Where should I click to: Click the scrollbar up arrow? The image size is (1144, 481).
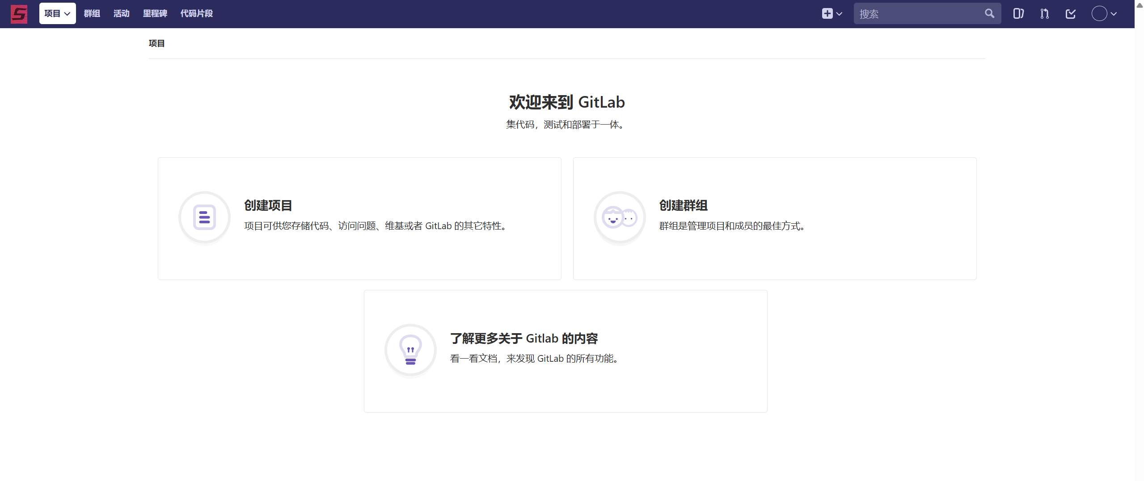pos(1140,5)
